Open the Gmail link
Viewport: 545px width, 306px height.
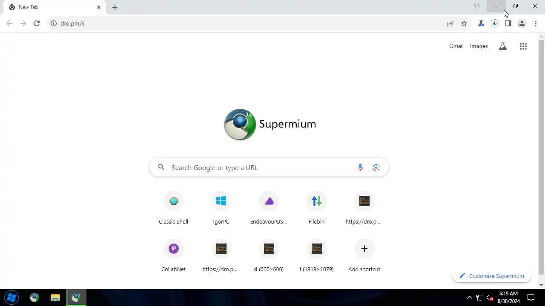(x=456, y=46)
